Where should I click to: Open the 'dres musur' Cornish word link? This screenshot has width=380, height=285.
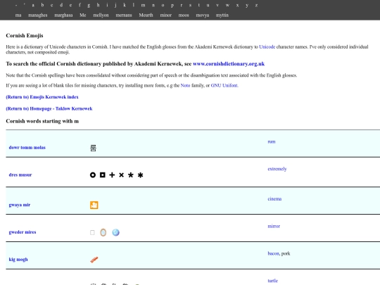pos(20,175)
